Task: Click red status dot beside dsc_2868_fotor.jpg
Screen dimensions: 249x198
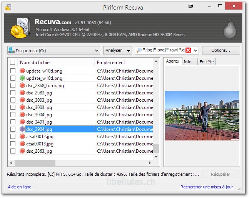Action: (x=22, y=86)
